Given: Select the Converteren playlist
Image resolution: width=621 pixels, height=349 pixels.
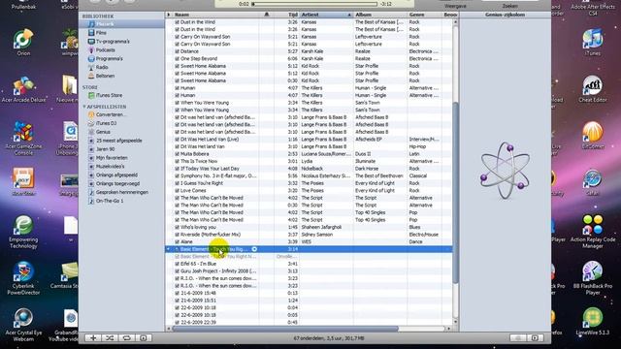Looking at the screenshot, I should [112, 114].
